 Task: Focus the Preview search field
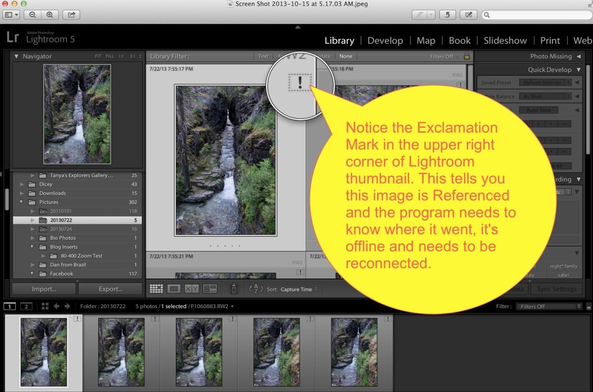click(536, 15)
